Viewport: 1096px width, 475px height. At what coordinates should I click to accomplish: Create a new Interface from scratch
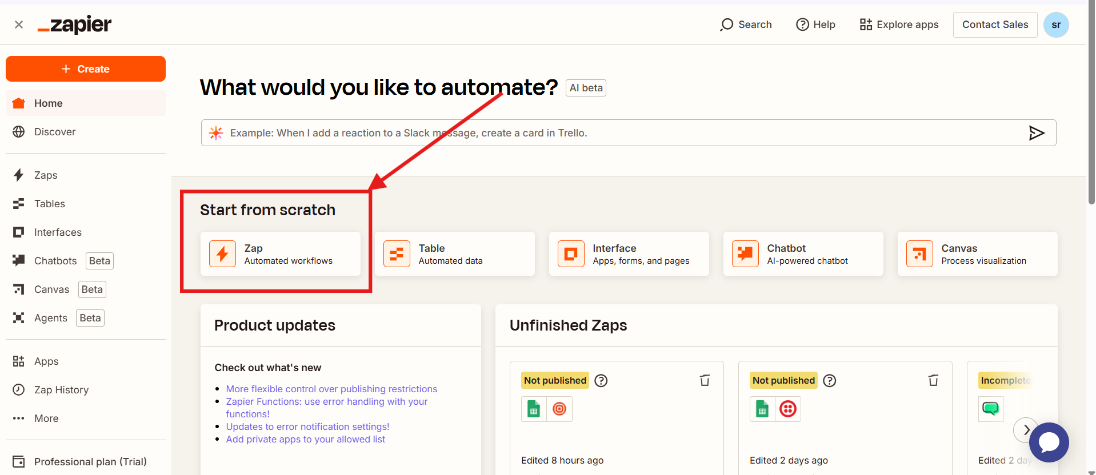pos(629,254)
